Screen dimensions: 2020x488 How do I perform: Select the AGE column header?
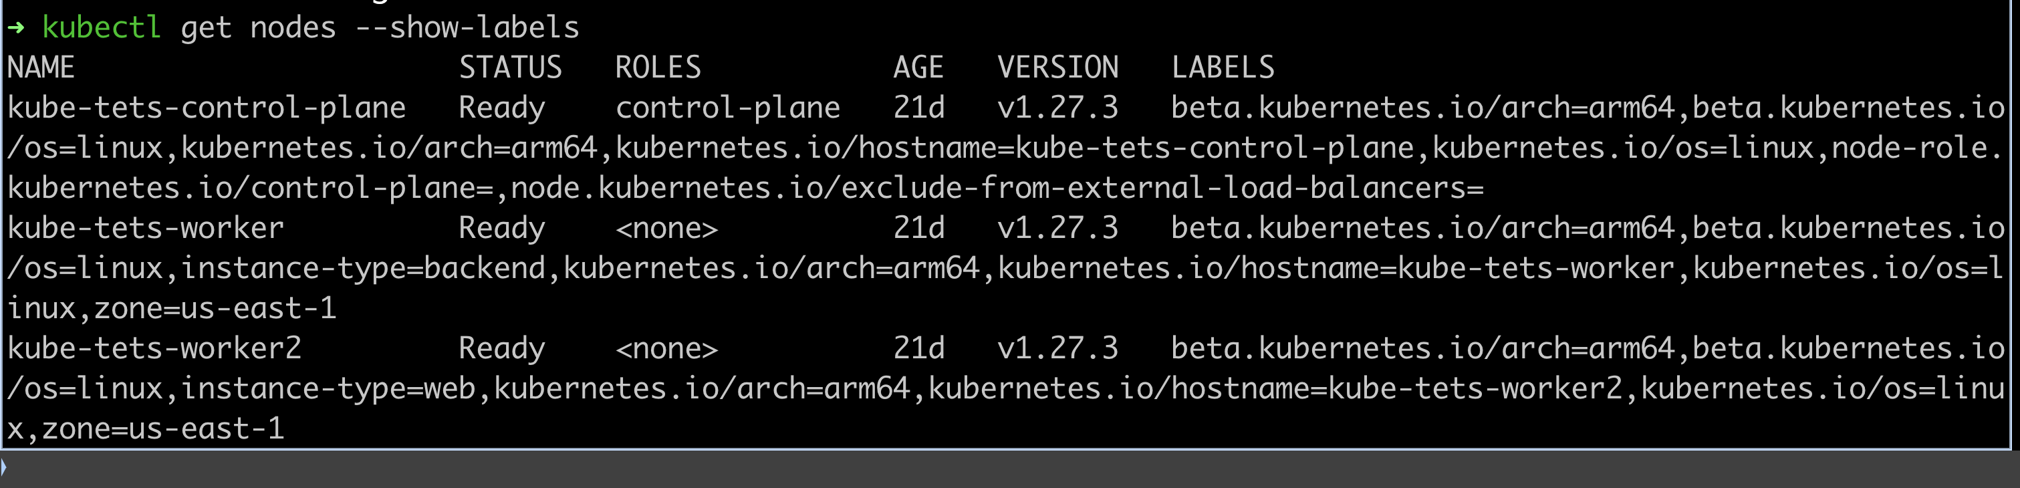[918, 68]
